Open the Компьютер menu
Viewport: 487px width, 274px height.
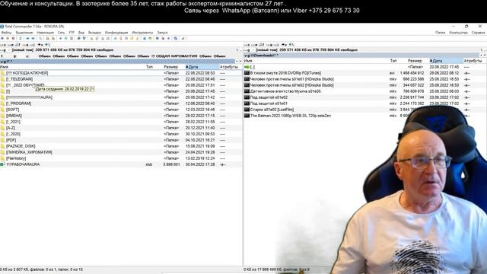point(458,32)
